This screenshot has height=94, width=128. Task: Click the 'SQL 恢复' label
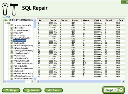7,17
